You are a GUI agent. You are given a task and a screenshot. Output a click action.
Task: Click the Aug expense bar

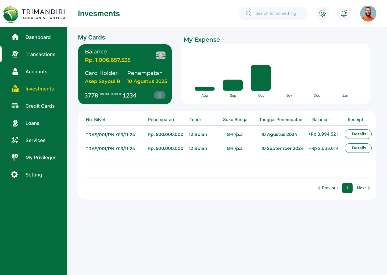click(x=205, y=89)
